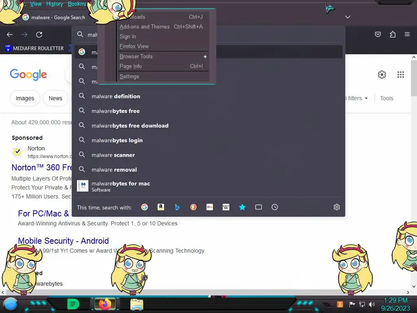Click the forward navigation arrow
This screenshot has width=417, height=313.
(24, 35)
